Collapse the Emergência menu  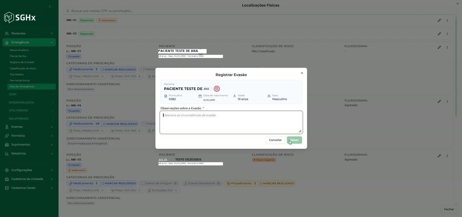coord(52,42)
